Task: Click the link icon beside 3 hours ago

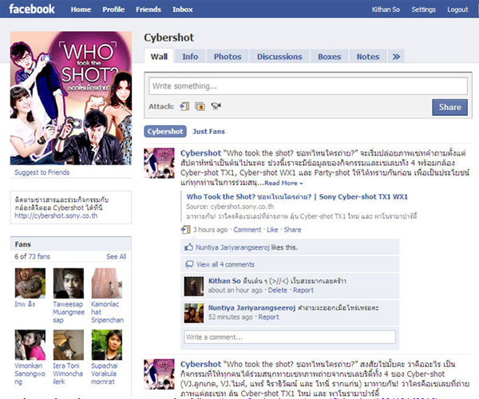Action: 185,230
